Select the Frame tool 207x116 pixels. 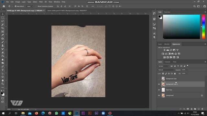3,32
